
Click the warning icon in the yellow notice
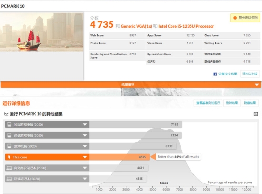[x=235, y=18]
